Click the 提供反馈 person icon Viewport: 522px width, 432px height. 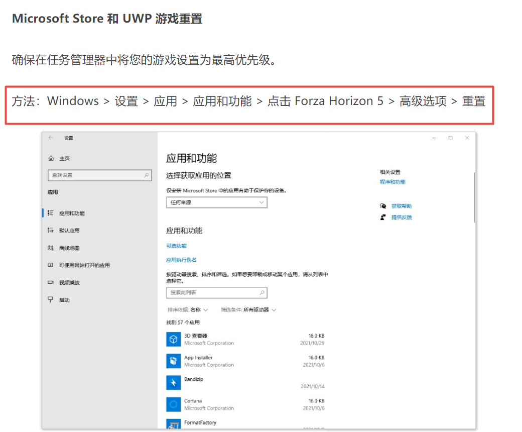383,217
